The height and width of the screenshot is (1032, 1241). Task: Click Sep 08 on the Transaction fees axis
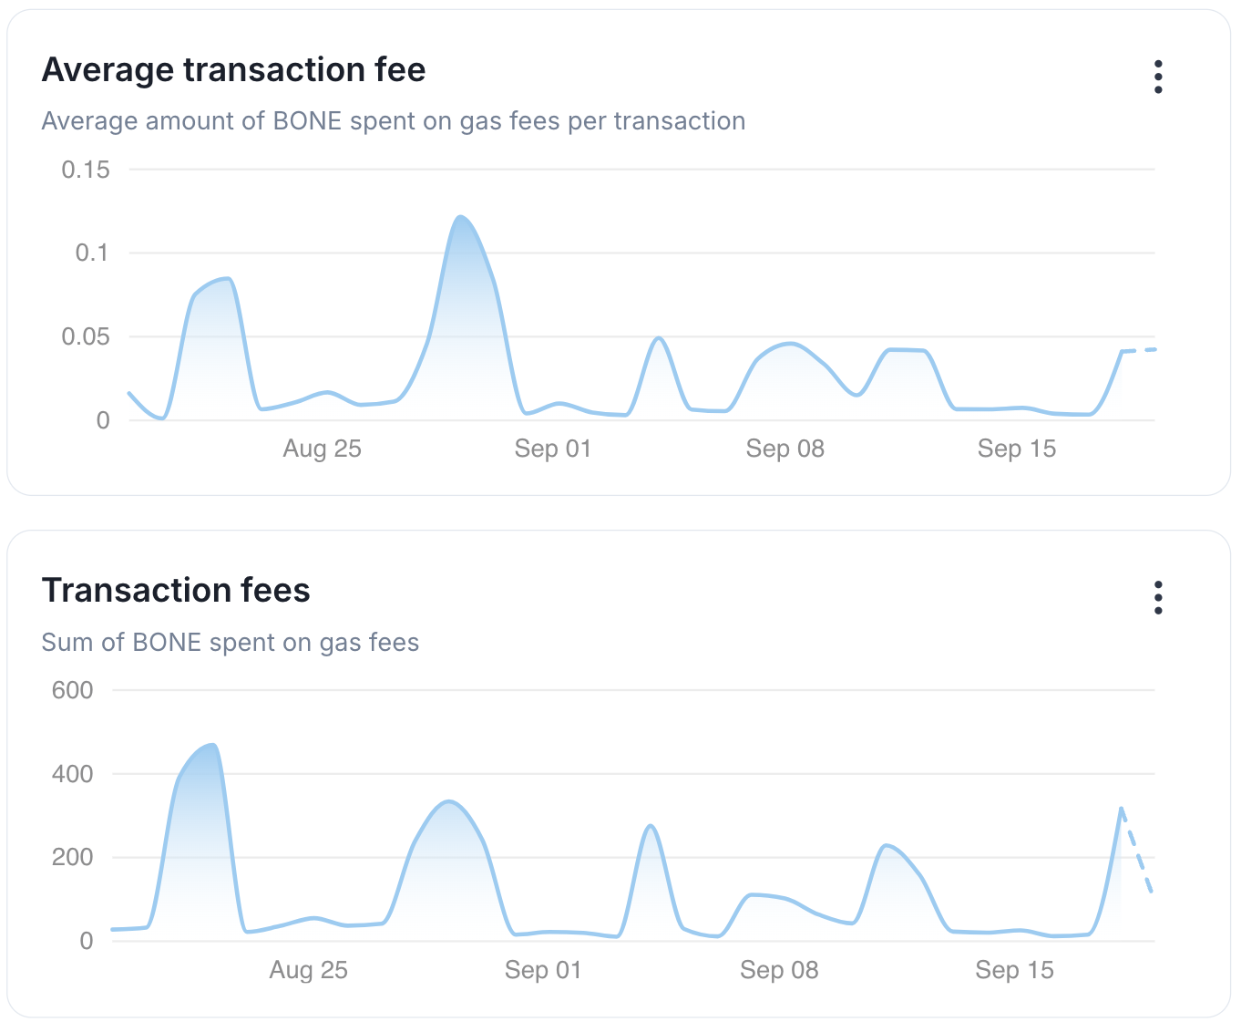pos(779,970)
